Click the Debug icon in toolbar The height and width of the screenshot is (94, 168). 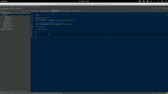pyautogui.click(x=159, y=9)
